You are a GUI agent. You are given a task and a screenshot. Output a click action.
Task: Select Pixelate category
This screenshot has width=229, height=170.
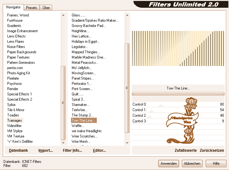pos(13,78)
